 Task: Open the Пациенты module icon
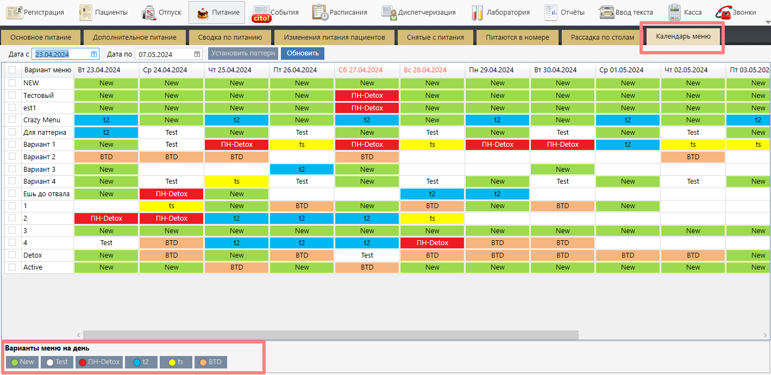click(x=85, y=12)
